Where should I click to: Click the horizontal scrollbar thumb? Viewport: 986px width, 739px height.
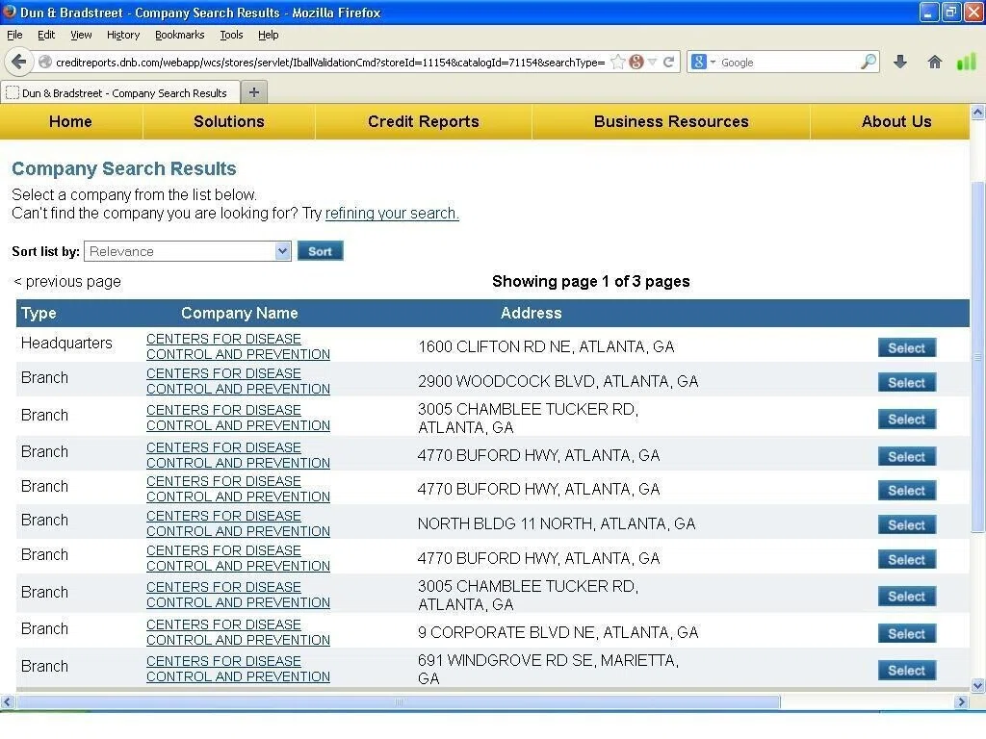coord(398,701)
